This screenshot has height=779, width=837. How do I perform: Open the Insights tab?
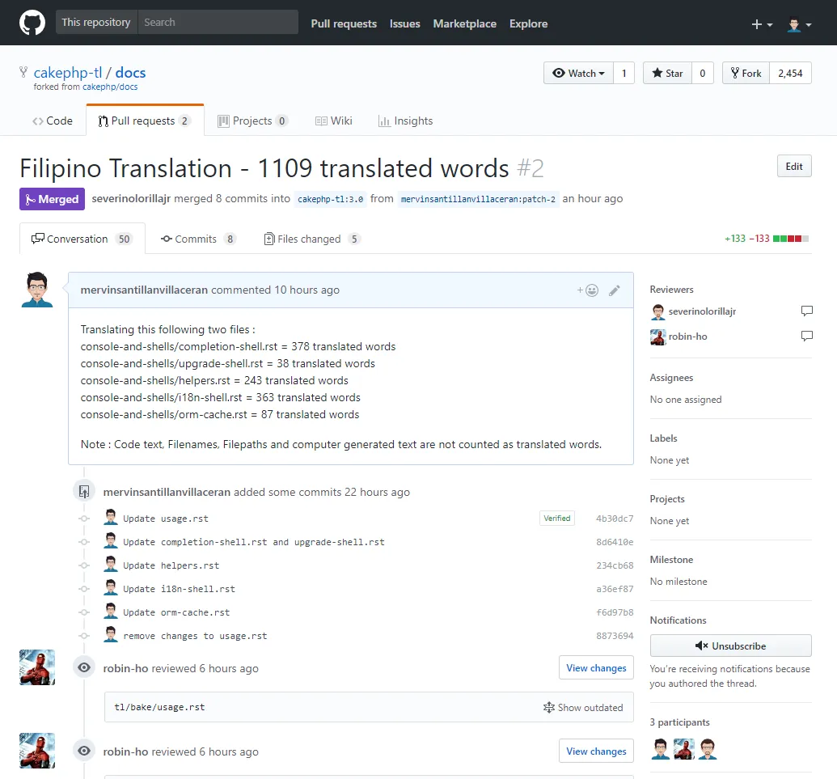[405, 121]
